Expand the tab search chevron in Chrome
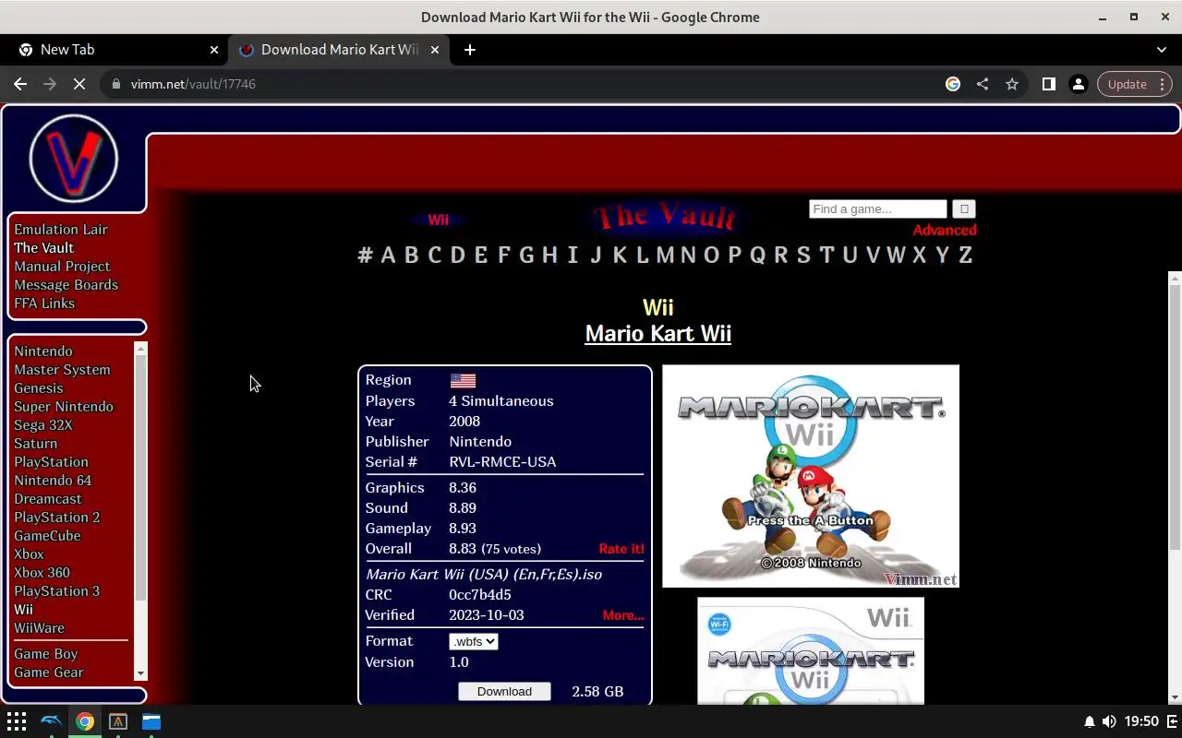The width and height of the screenshot is (1182, 738). tap(1162, 50)
